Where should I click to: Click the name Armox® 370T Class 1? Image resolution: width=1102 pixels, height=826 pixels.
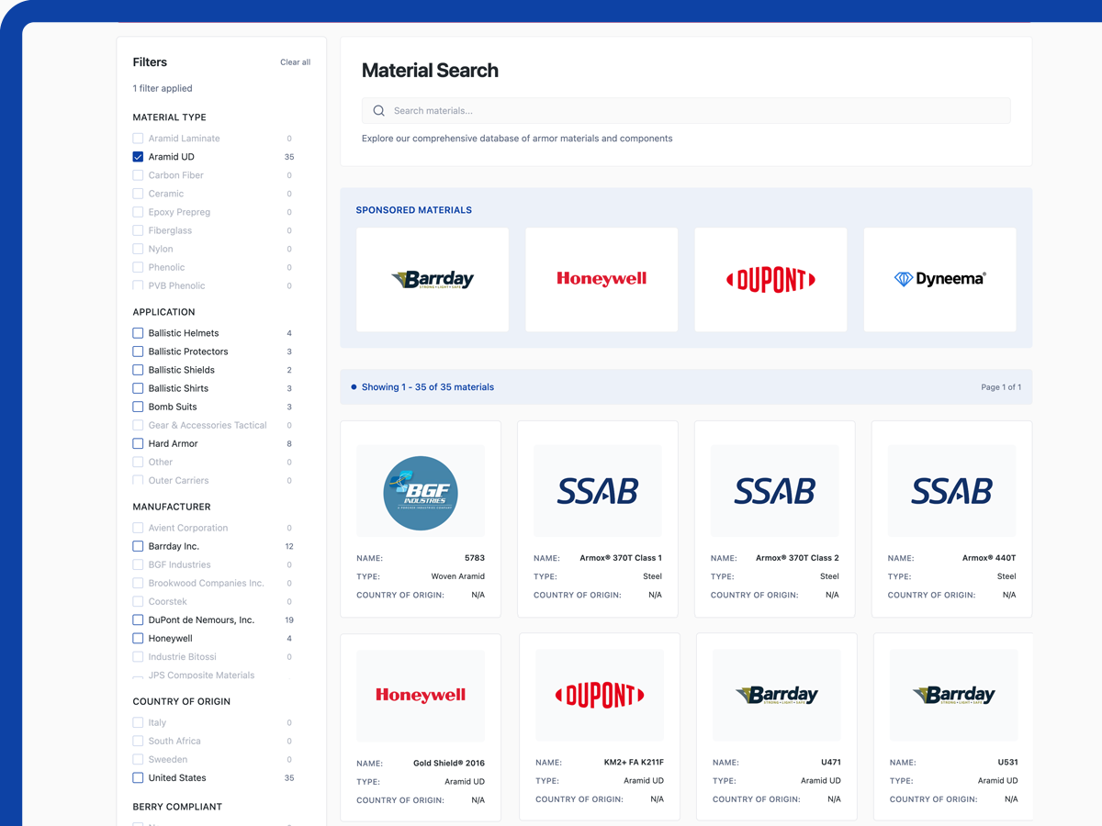[621, 558]
